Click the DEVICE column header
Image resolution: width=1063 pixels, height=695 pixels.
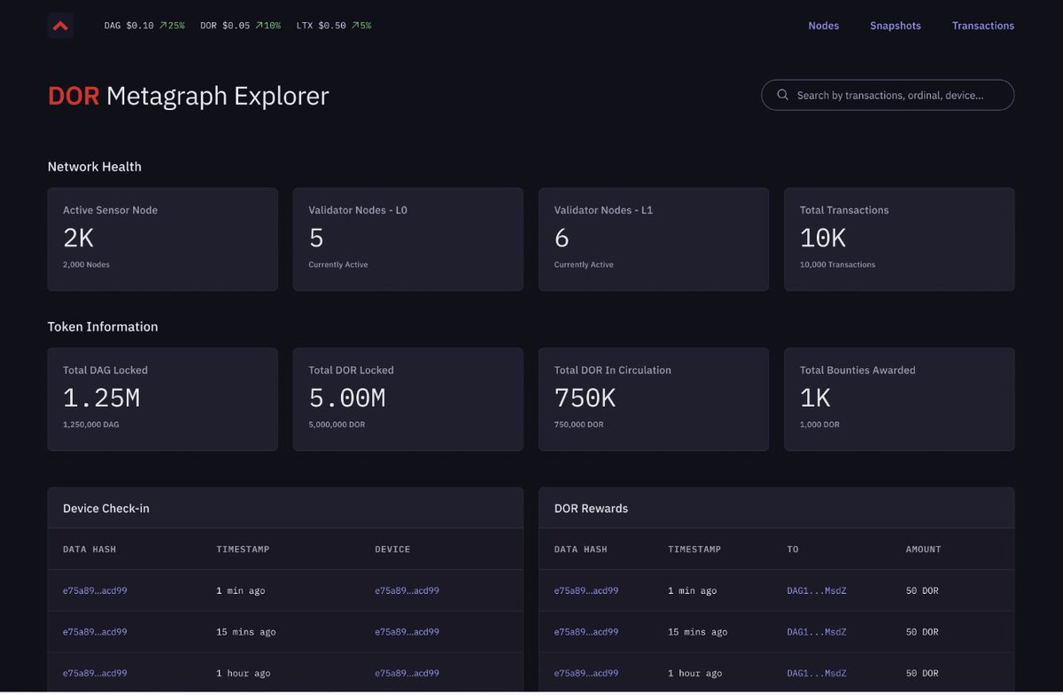point(392,550)
